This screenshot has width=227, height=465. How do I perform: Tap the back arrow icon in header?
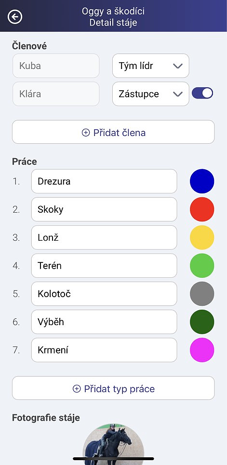coord(15,16)
